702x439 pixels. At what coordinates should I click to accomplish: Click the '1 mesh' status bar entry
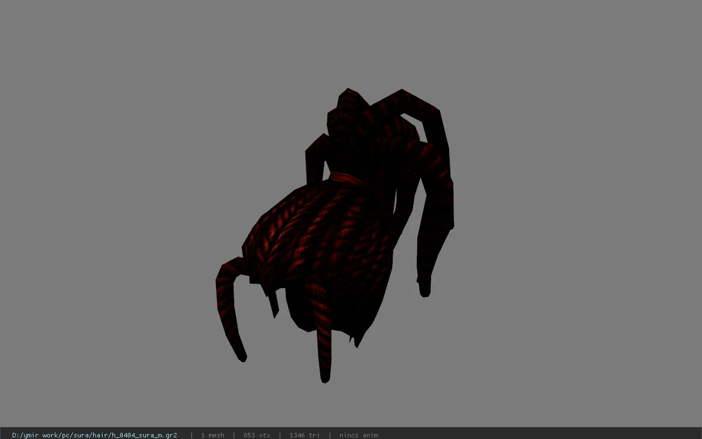click(x=212, y=435)
